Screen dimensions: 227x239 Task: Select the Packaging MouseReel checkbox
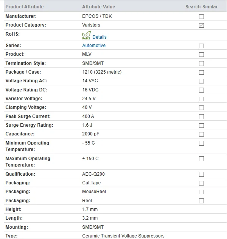coord(201,192)
